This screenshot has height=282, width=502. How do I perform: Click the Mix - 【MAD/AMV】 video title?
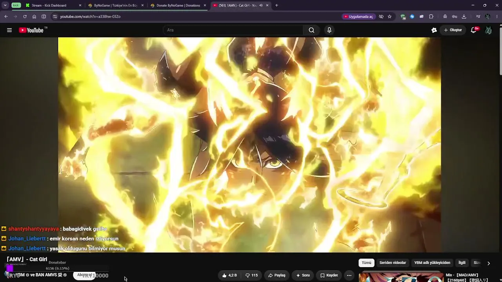(x=467, y=277)
